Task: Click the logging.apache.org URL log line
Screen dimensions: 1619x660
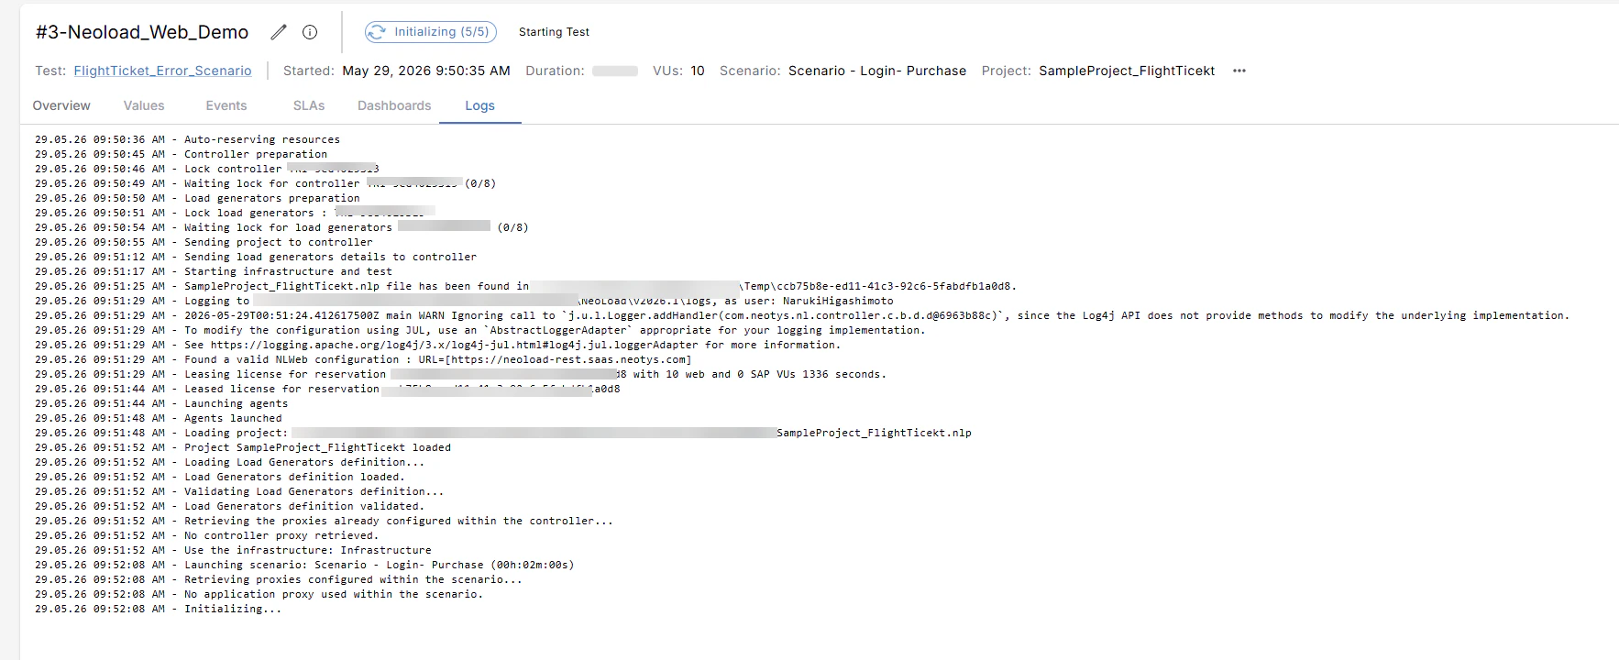Action: (437, 345)
